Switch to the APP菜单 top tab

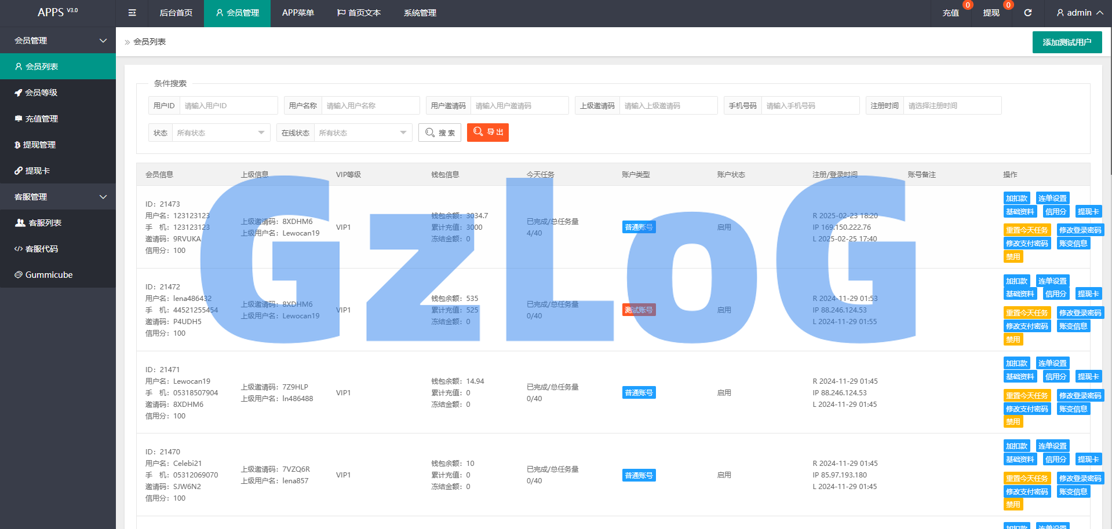click(x=298, y=13)
